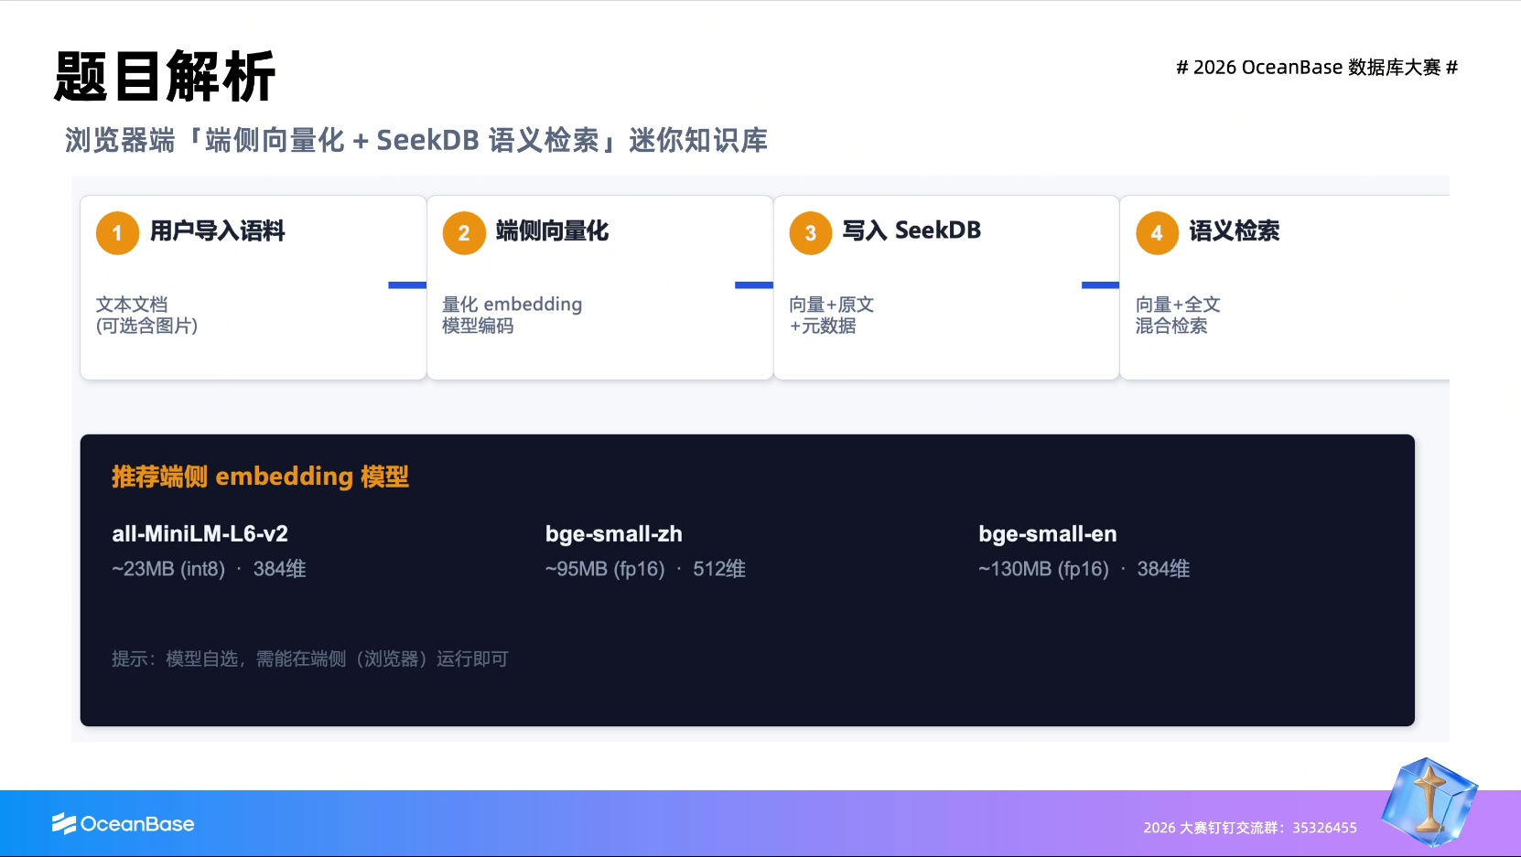This screenshot has height=857, width=1521.
Task: Click the 提示：模型自选 hint line
Action: pyautogui.click(x=309, y=659)
